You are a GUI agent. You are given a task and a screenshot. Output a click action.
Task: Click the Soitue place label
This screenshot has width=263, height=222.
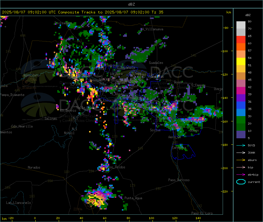point(155,130)
